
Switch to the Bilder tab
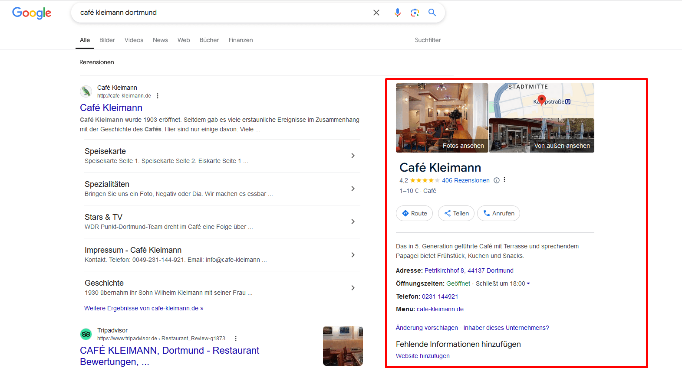pyautogui.click(x=107, y=40)
